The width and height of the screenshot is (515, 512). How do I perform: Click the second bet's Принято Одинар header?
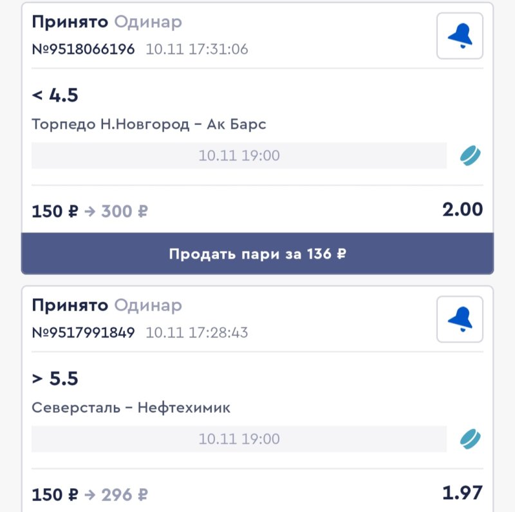point(107,305)
